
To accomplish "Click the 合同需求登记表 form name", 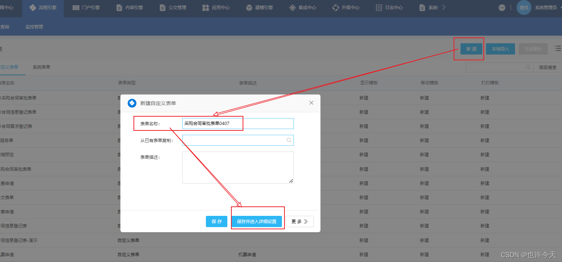I will (17, 126).
